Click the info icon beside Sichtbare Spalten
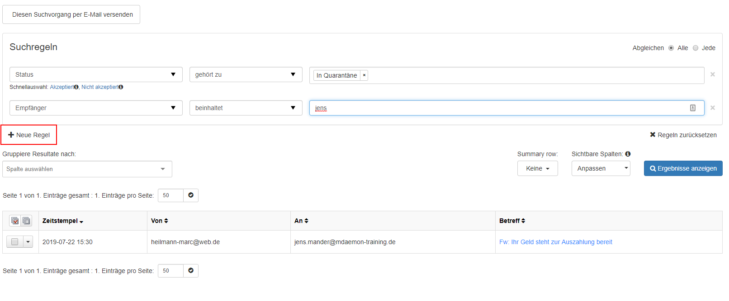 [628, 154]
